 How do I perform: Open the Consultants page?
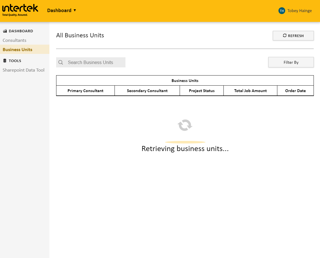coord(15,40)
